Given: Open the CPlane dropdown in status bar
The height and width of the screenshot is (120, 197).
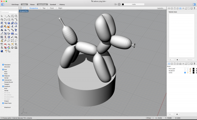Looking at the screenshot, I should (150, 118).
